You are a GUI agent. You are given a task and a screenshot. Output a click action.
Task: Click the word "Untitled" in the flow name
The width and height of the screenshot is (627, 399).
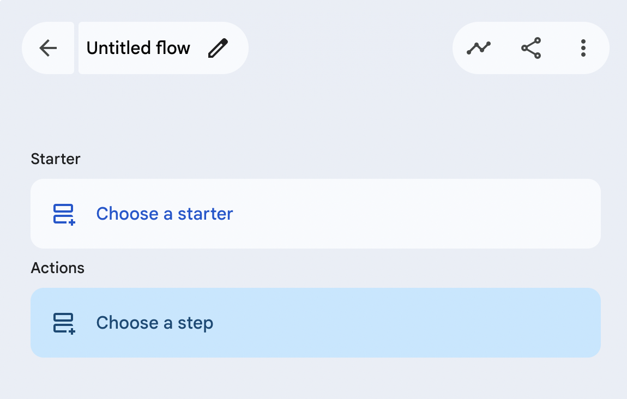click(119, 48)
